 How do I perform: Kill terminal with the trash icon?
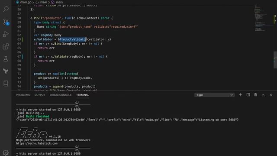[x=256, y=95]
